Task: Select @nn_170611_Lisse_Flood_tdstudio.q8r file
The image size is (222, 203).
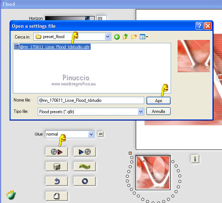Action: coord(55,47)
